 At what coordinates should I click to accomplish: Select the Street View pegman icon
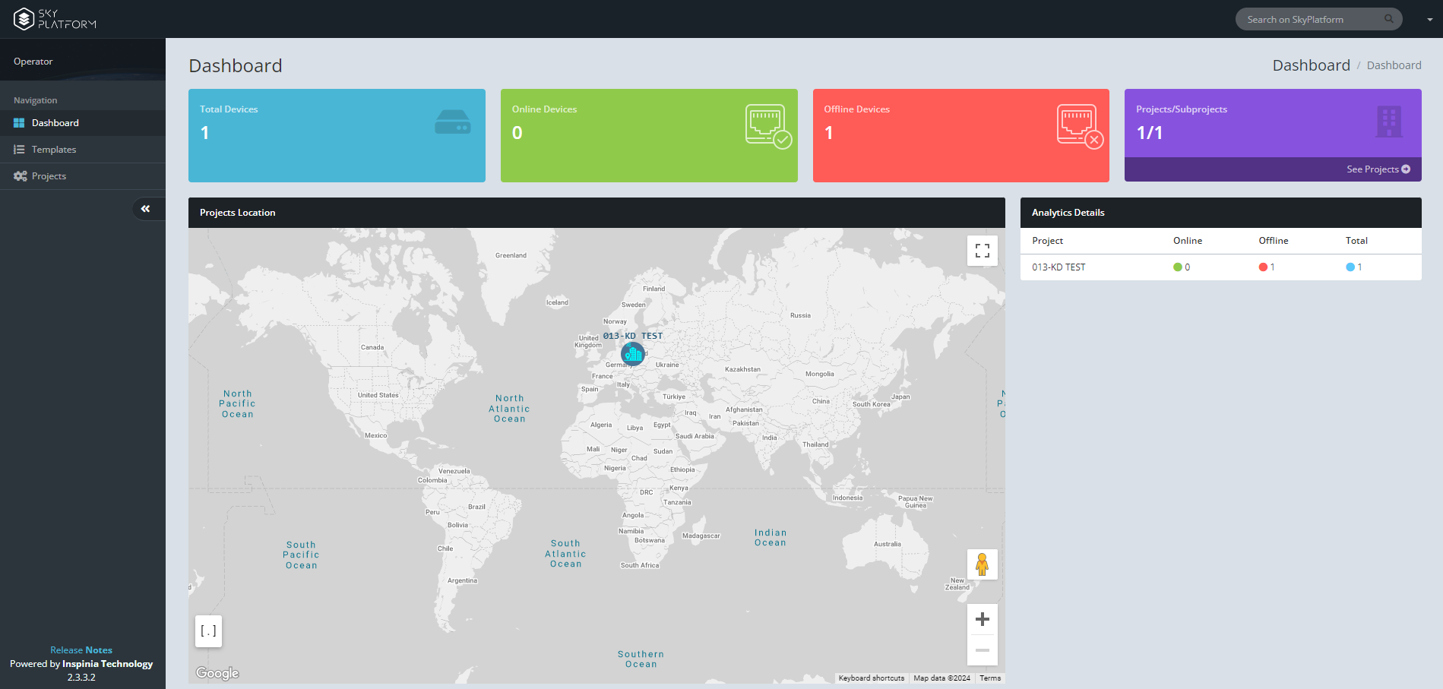click(x=982, y=564)
